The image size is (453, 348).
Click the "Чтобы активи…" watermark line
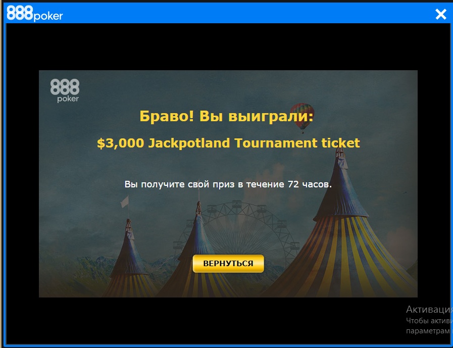click(x=429, y=321)
